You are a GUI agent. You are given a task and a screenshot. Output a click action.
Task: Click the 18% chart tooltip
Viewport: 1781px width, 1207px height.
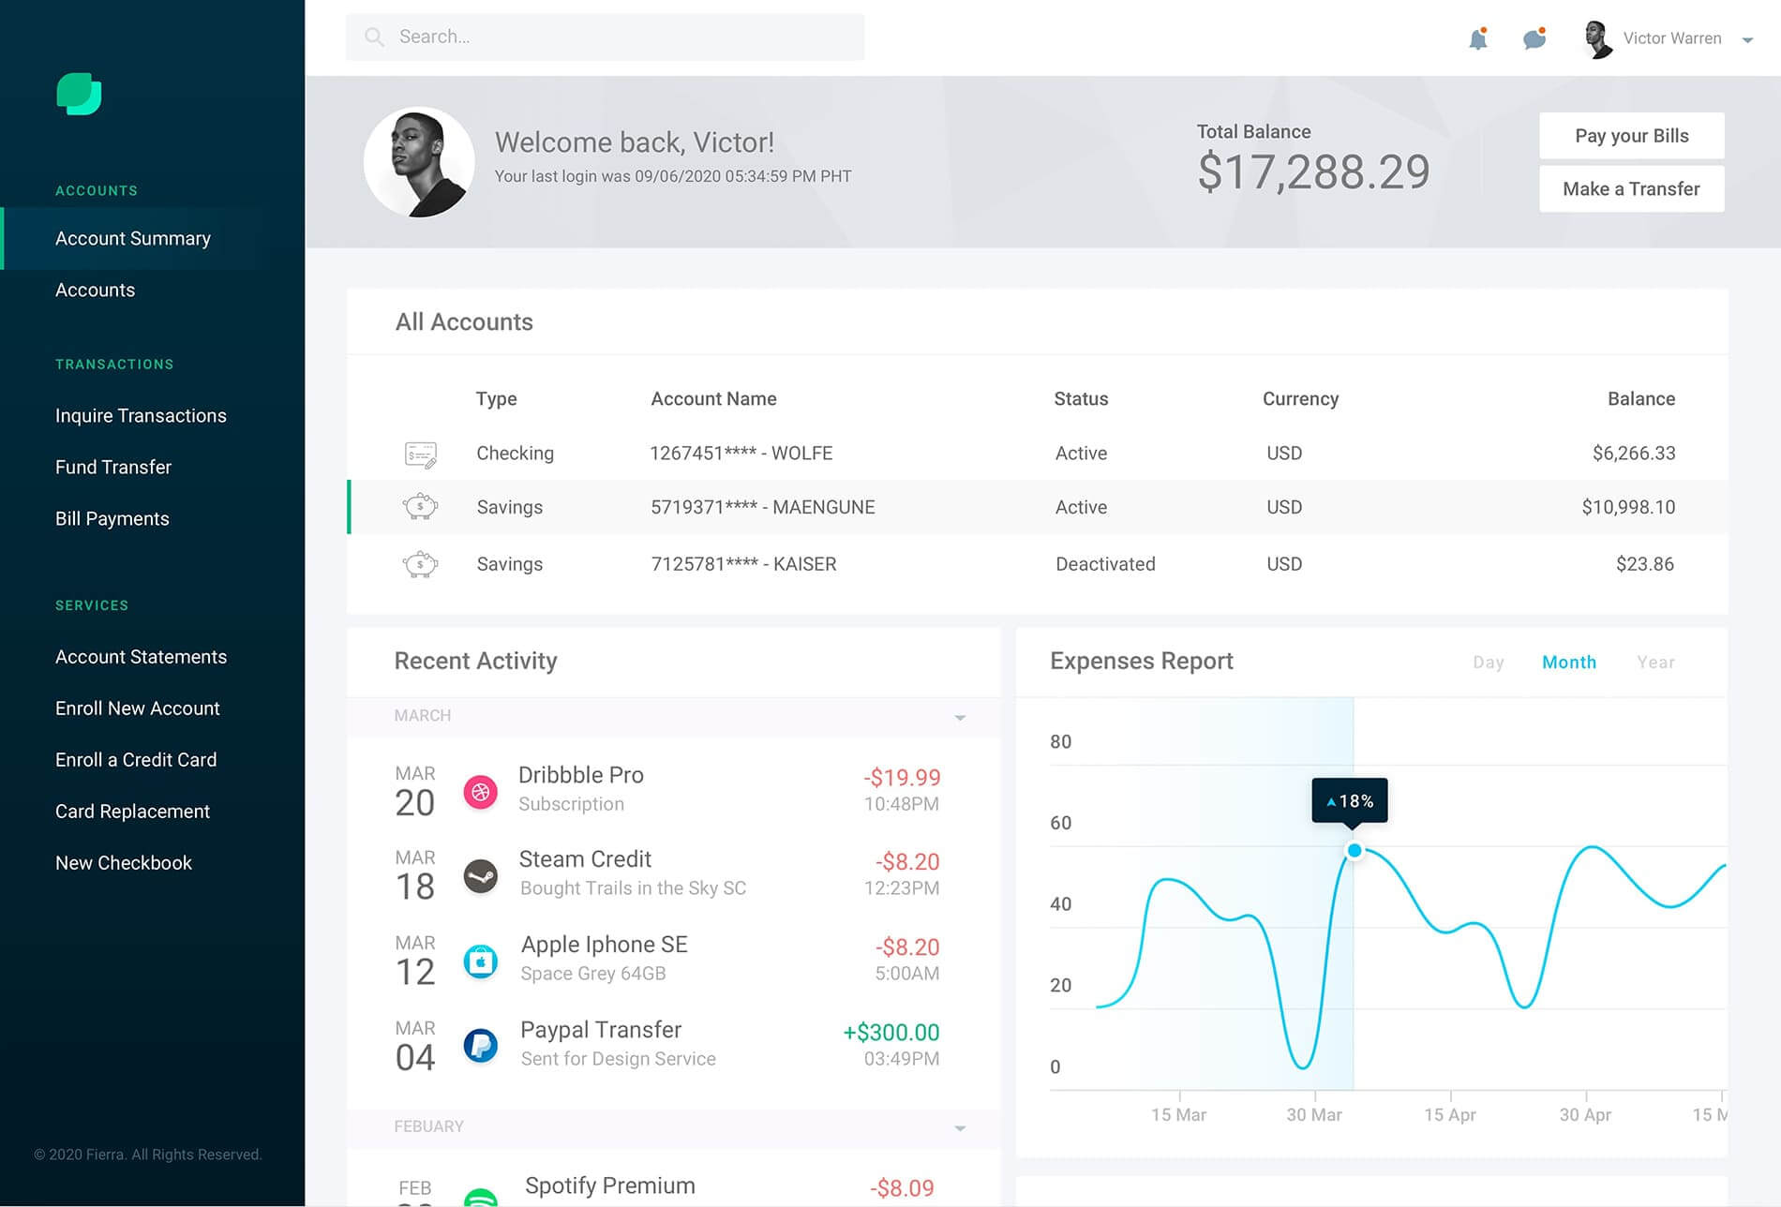(x=1350, y=801)
